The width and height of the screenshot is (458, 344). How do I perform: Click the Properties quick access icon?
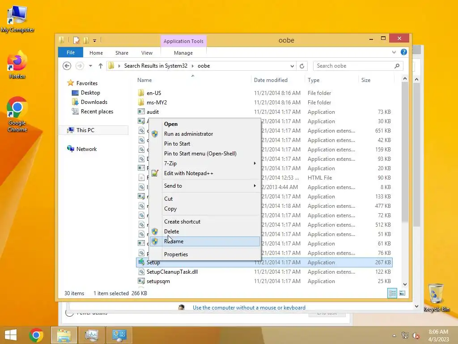[x=76, y=40]
